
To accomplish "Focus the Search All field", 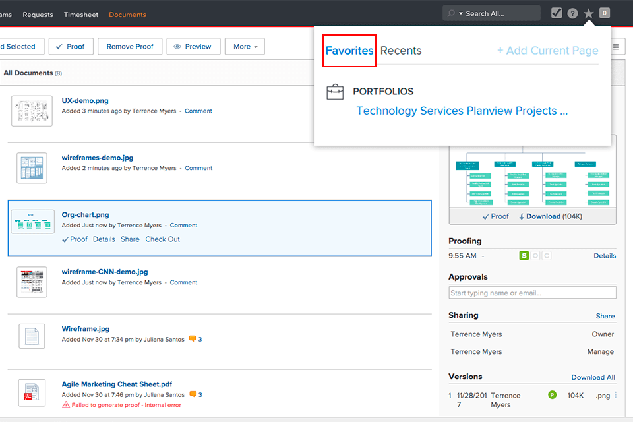I will (x=491, y=13).
